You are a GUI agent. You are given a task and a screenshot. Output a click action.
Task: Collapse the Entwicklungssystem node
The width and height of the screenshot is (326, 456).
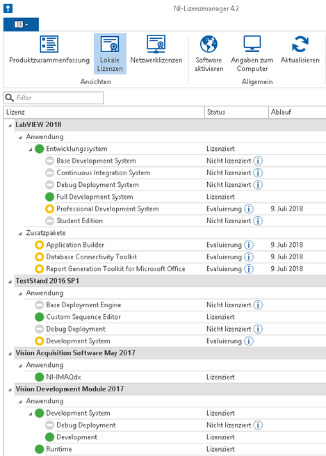click(31, 149)
